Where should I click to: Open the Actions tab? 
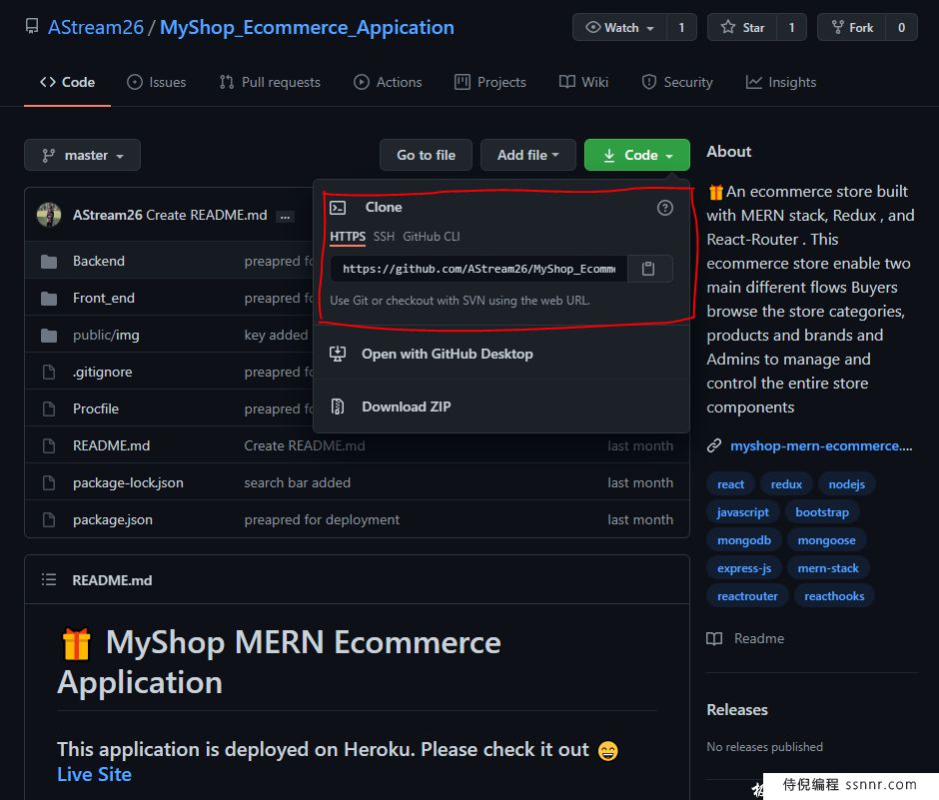(388, 82)
